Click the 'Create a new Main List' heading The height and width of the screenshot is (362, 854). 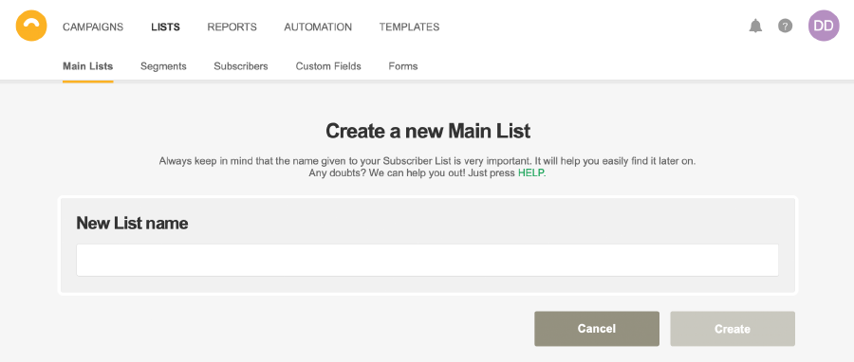(428, 131)
